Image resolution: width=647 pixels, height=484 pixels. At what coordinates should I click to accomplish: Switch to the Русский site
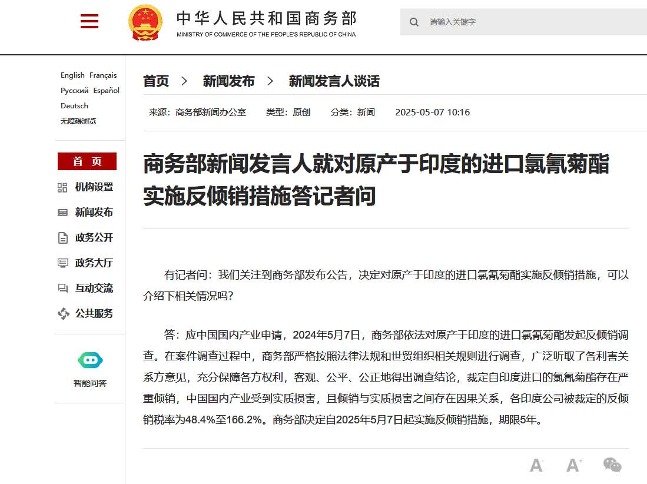point(75,90)
